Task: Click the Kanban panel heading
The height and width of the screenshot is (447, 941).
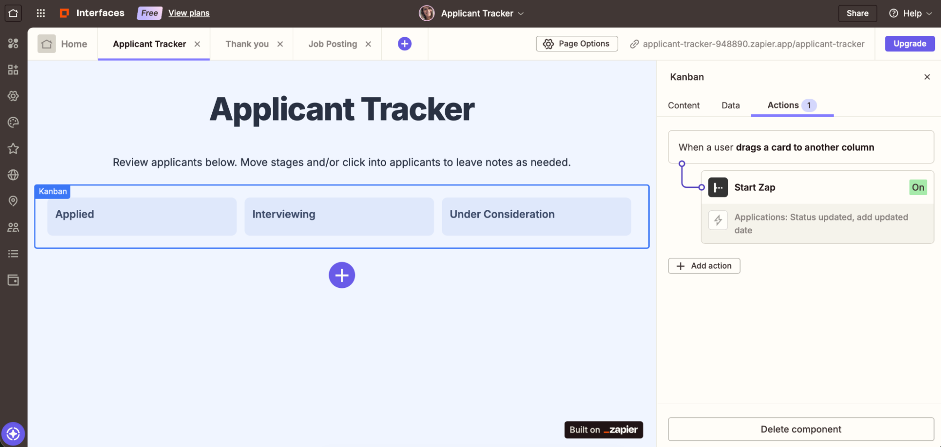Action: 687,77
